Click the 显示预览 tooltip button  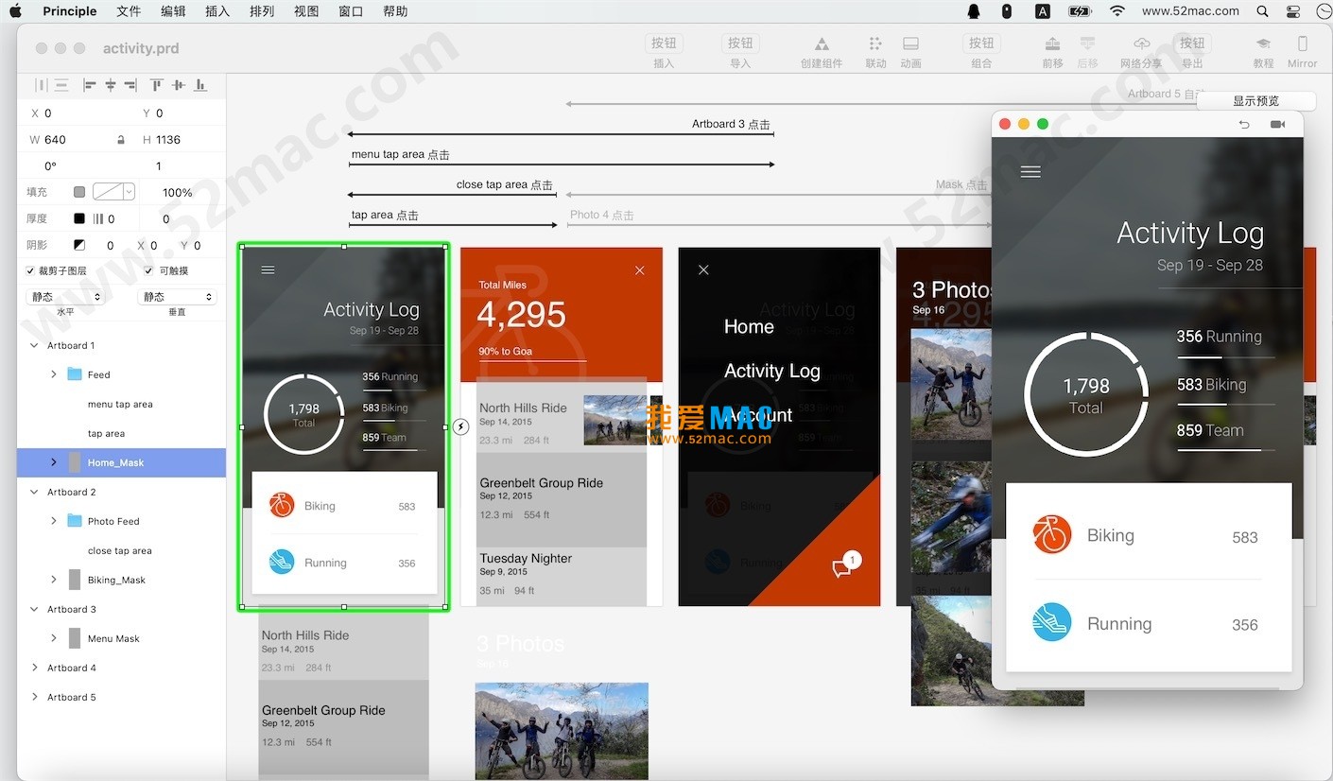coord(1256,101)
